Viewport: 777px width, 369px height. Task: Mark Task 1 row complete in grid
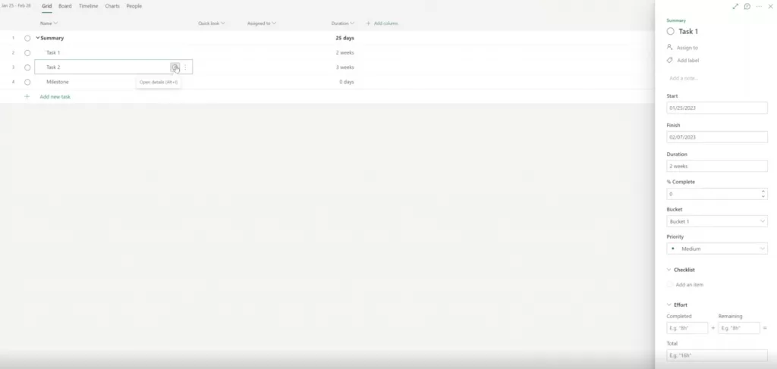pos(27,52)
